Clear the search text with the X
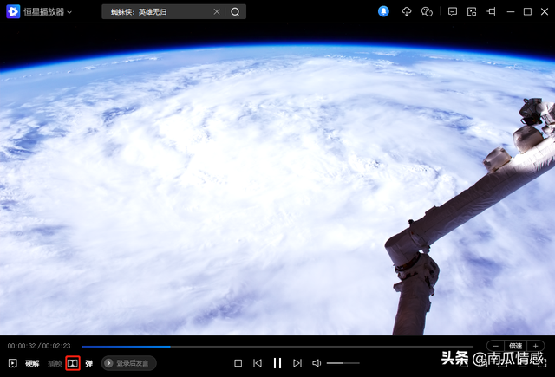Image resolution: width=555 pixels, height=377 pixels. click(217, 12)
